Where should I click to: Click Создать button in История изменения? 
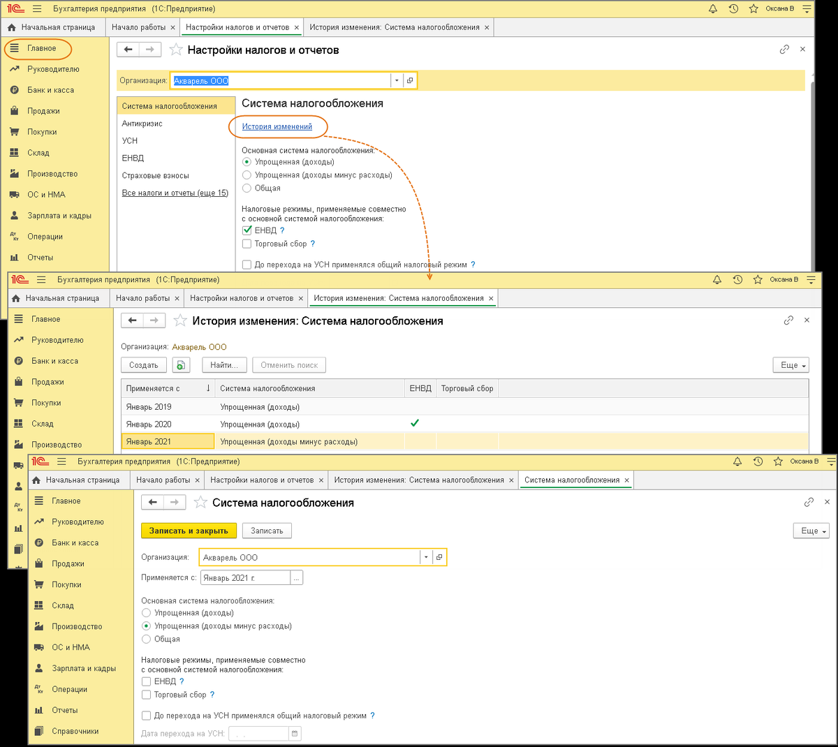point(144,365)
